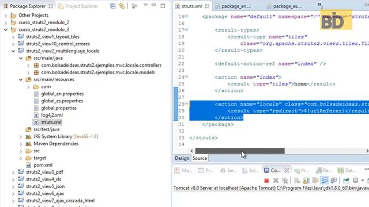Expand target folder
Image resolution: width=369 pixels, height=207 pixels.
click(x=21, y=158)
